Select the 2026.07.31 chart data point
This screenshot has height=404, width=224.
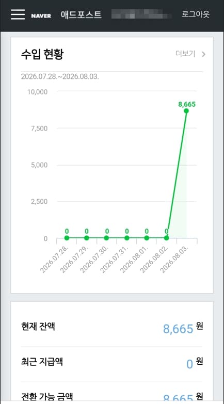click(126, 238)
